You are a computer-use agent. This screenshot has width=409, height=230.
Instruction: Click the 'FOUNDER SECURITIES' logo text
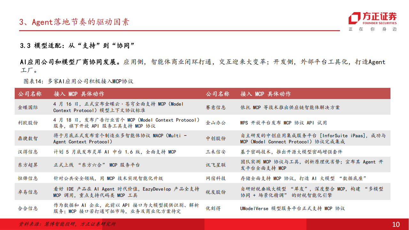pos(380,23)
